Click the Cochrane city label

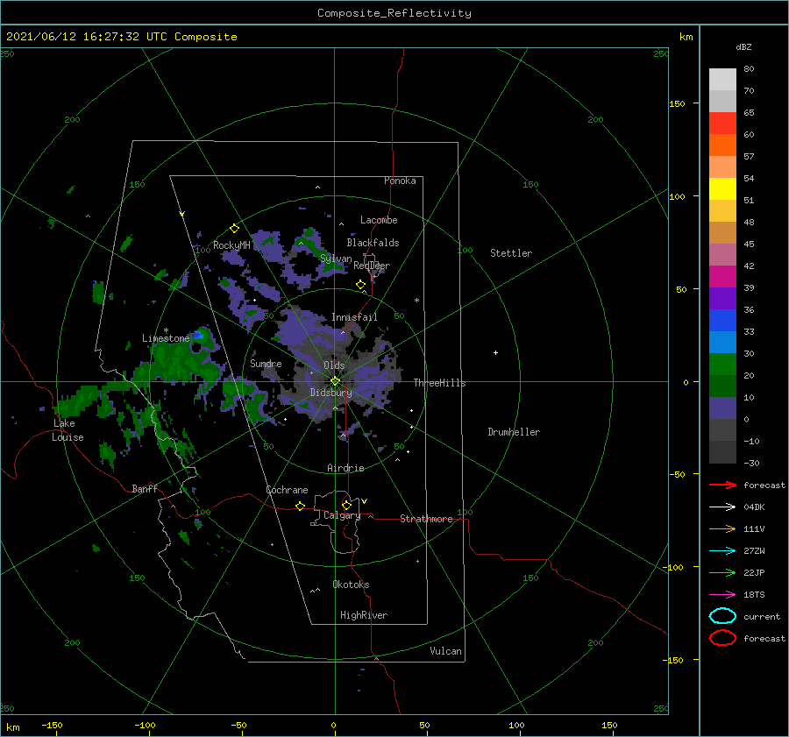coord(287,490)
